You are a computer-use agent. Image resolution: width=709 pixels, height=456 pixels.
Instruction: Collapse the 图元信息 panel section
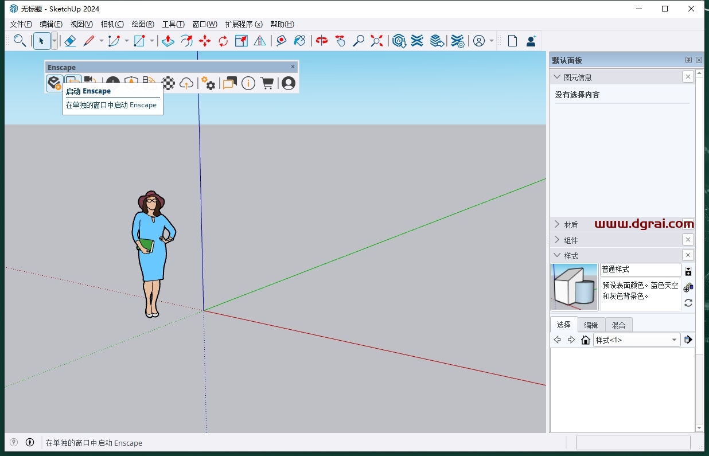pos(556,77)
